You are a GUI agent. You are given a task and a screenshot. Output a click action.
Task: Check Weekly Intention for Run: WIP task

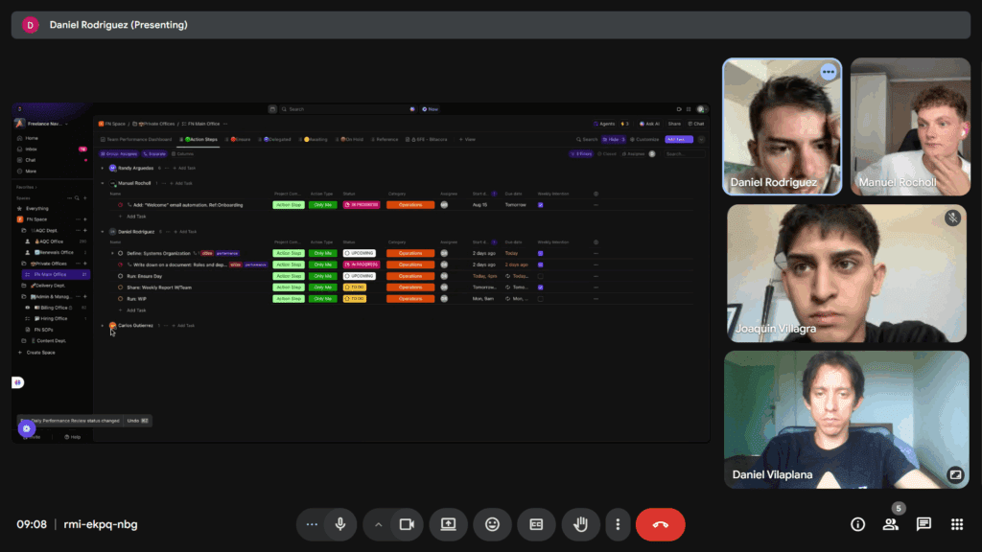(541, 299)
